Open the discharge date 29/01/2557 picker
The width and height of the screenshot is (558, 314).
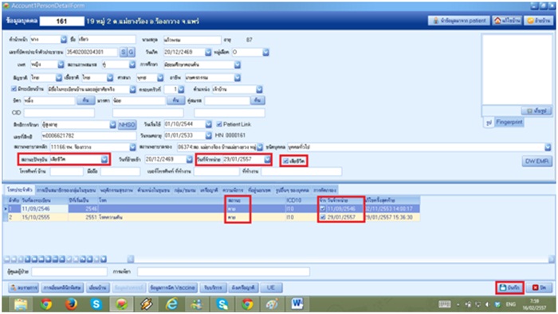267,159
